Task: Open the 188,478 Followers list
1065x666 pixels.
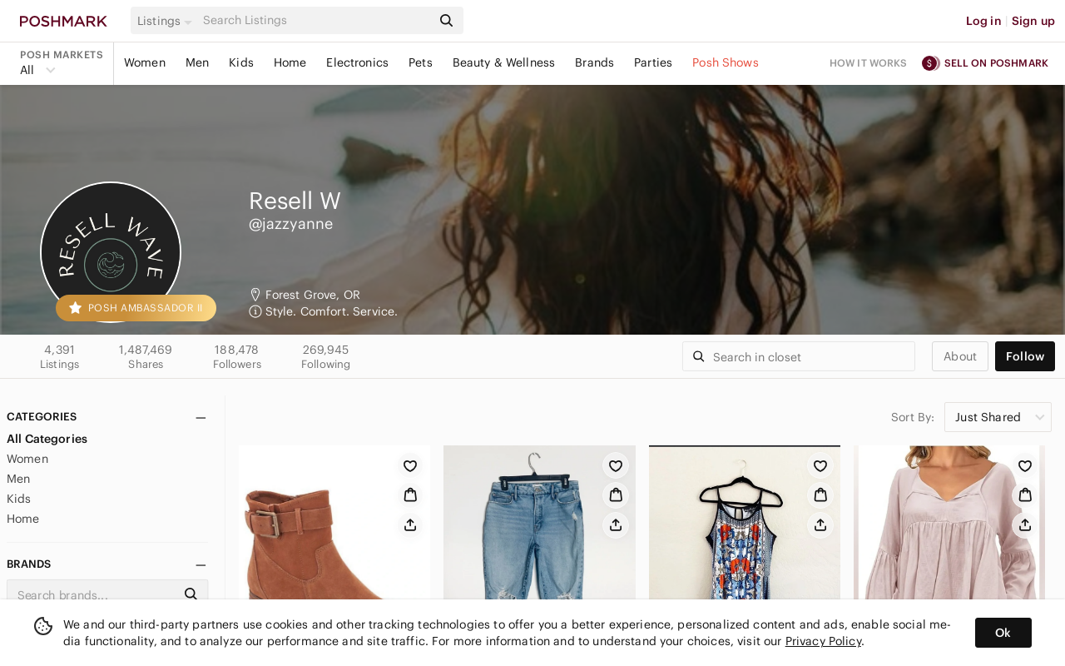Action: (x=237, y=356)
